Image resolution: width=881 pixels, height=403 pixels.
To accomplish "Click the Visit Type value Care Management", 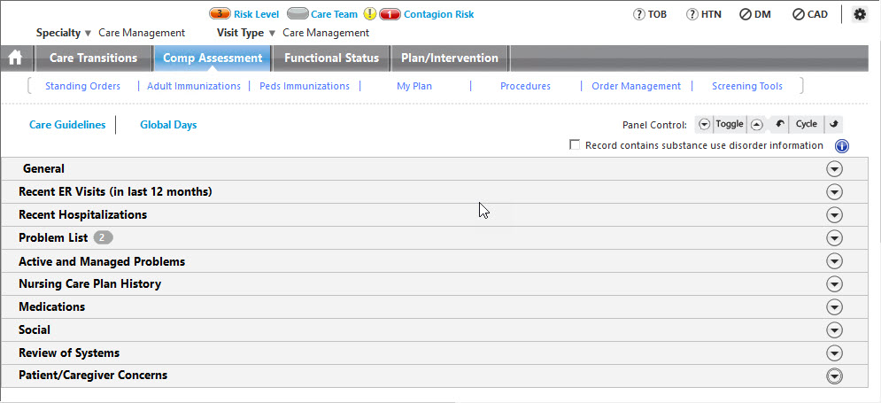I will (326, 33).
